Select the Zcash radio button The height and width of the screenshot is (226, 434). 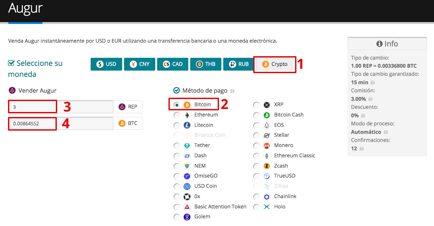coord(257,166)
